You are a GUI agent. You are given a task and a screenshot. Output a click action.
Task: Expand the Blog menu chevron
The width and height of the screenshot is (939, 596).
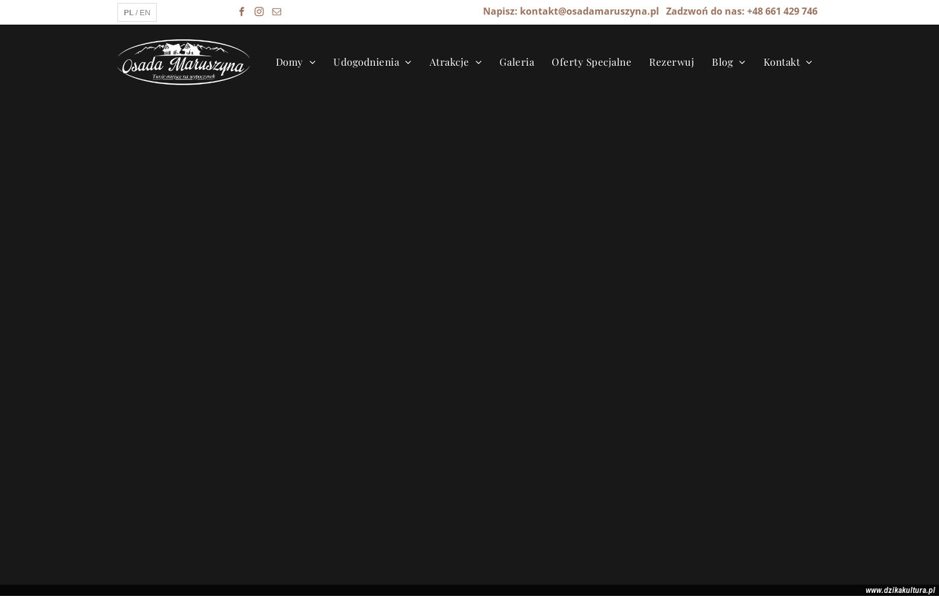(742, 62)
